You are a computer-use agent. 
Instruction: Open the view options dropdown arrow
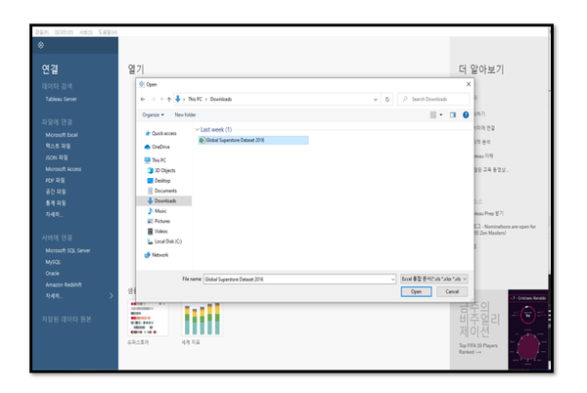(x=441, y=114)
